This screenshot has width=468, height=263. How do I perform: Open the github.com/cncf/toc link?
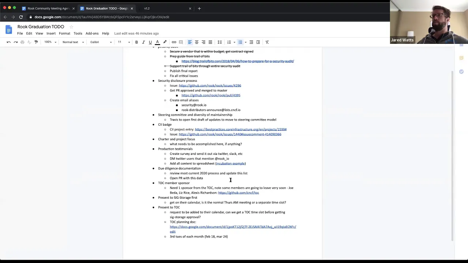238,193
